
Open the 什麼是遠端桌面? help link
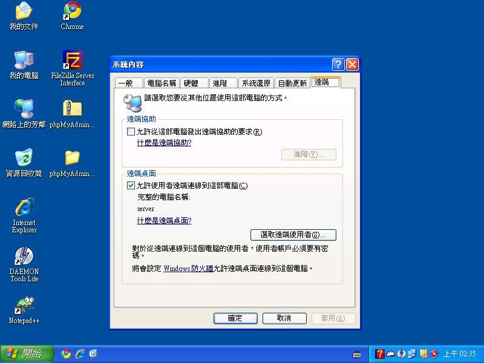[x=164, y=221]
